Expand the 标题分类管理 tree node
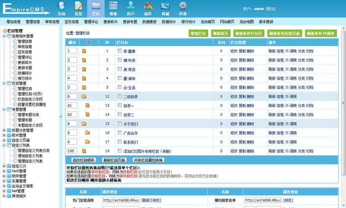Screen dimensions: 346x208 pyautogui.click(x=4, y=130)
